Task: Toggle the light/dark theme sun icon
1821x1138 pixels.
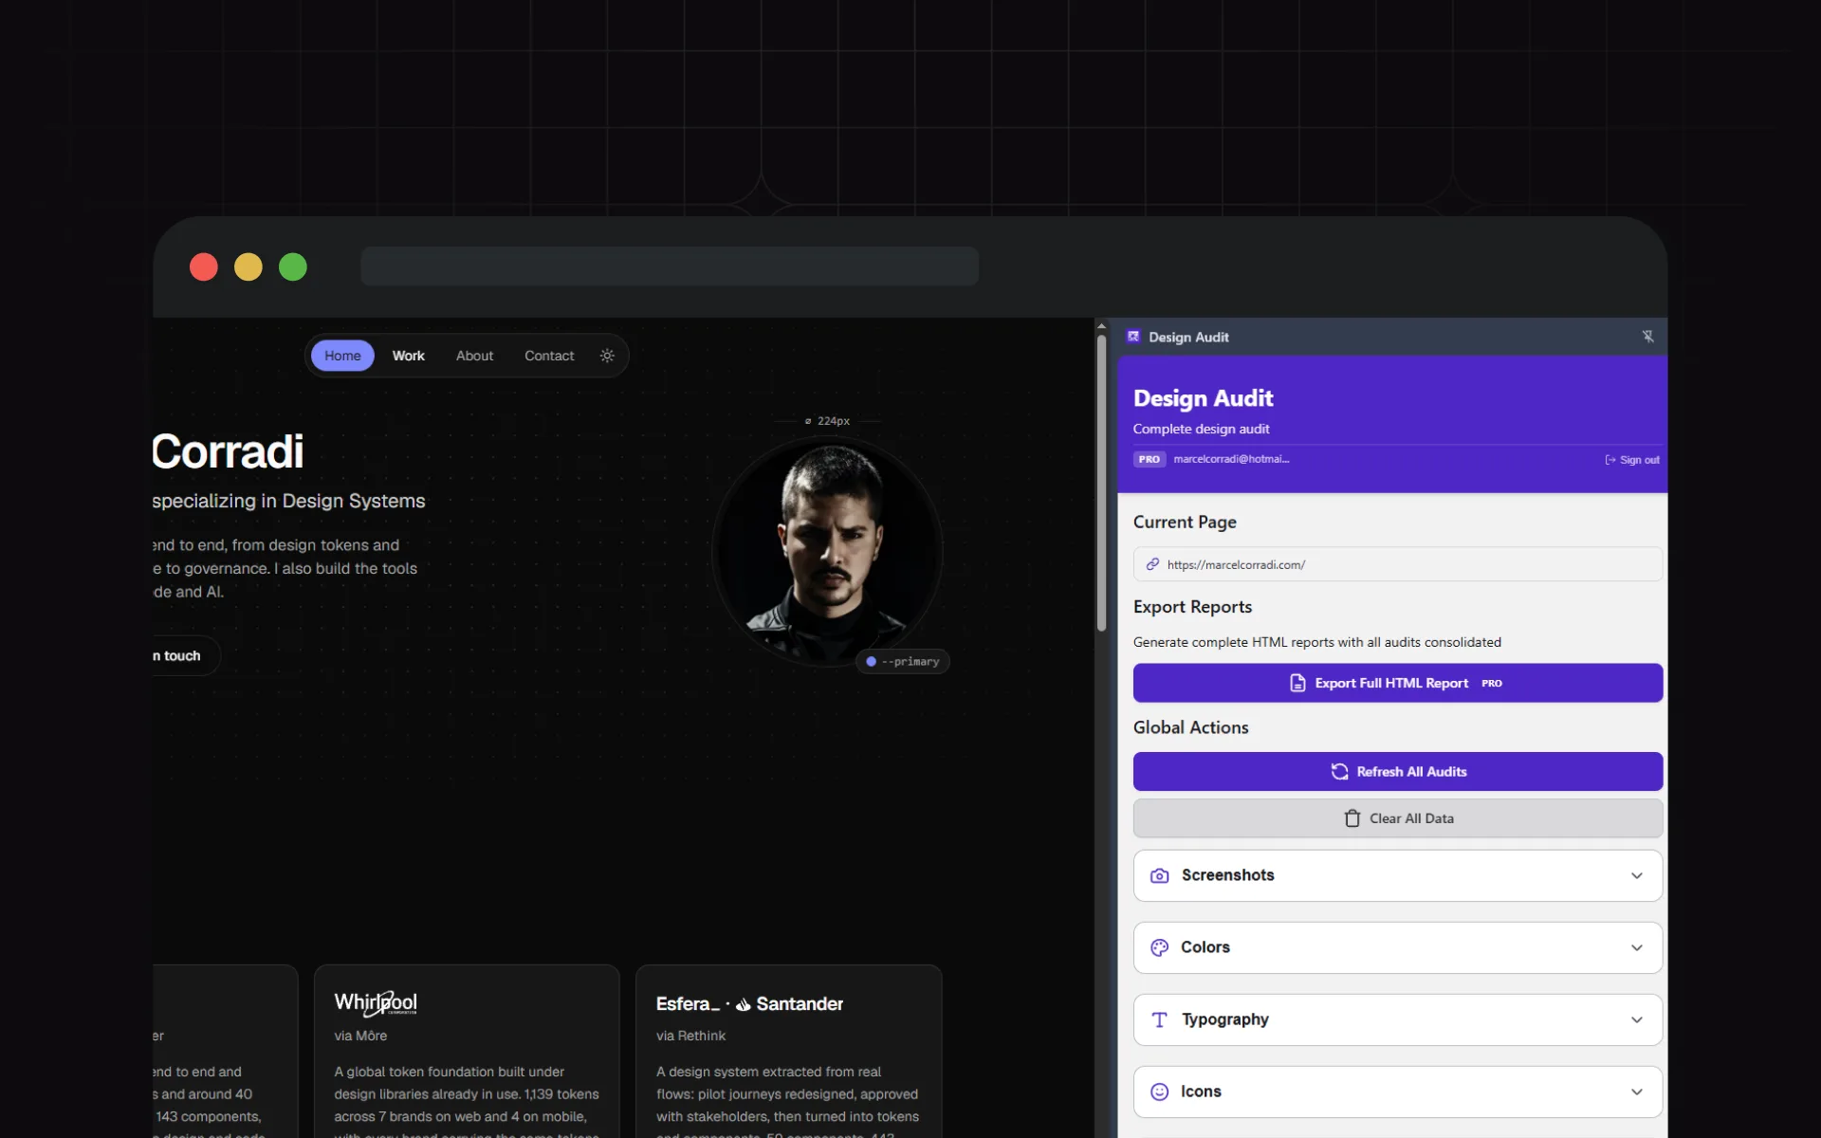Action: pos(607,356)
